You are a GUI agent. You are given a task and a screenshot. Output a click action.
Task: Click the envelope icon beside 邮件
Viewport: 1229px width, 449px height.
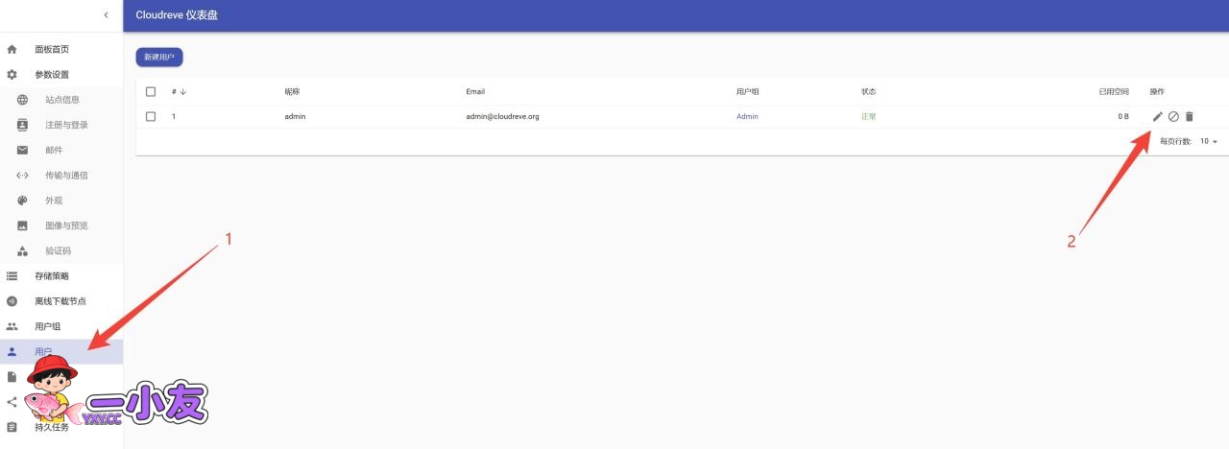(x=23, y=151)
